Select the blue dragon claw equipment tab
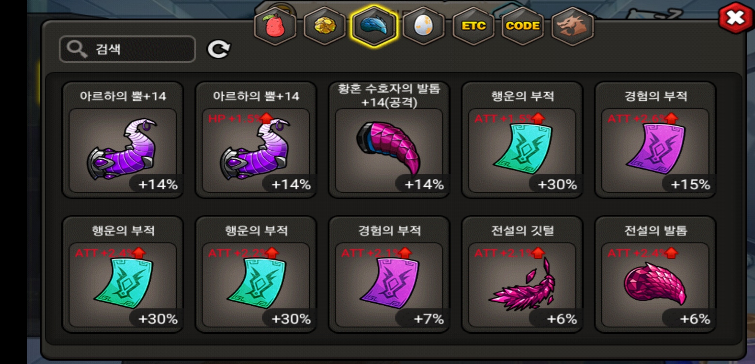Viewport: 755px width, 364px height. (x=374, y=26)
